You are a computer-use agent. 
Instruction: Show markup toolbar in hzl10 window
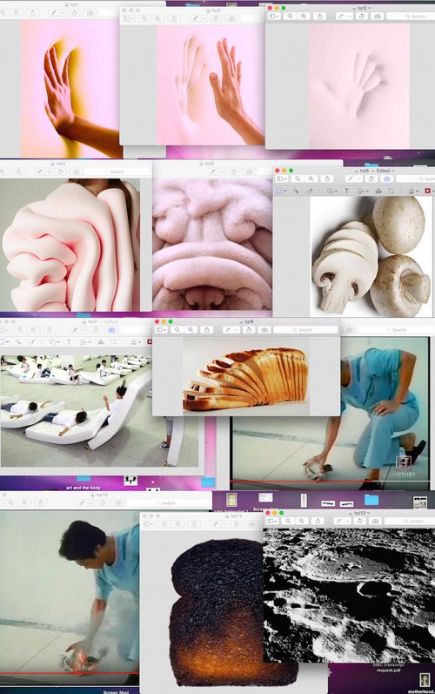pos(118,502)
